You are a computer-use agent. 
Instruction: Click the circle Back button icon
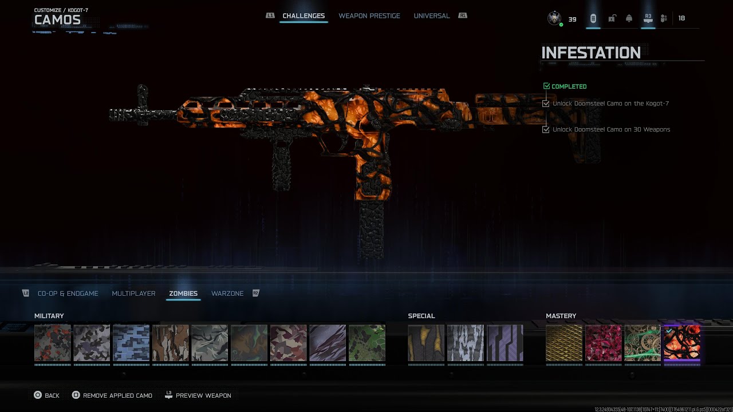pos(38,395)
